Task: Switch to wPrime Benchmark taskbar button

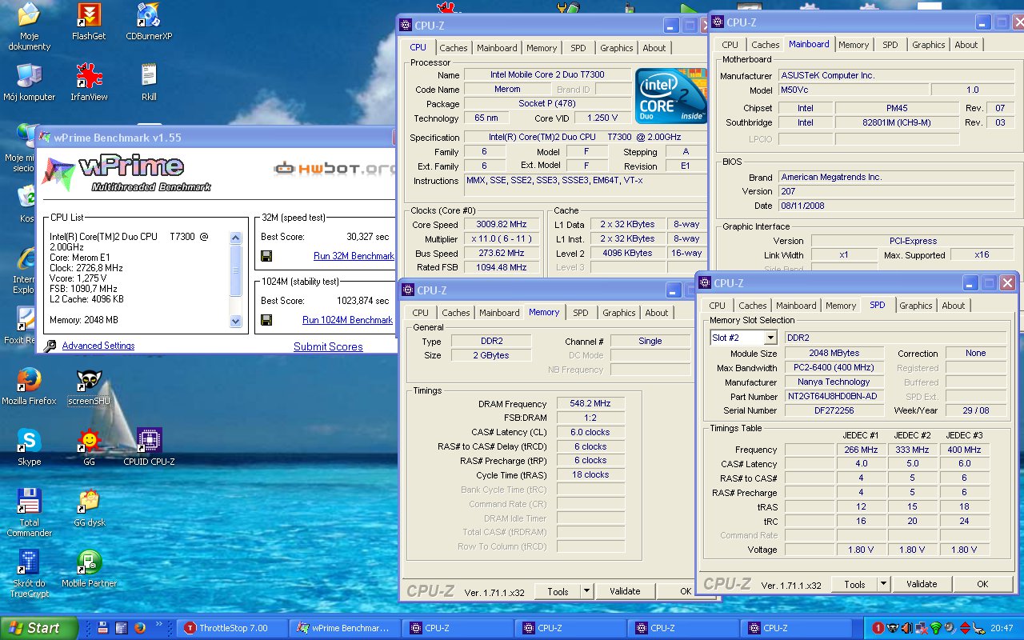Action: pos(345,628)
